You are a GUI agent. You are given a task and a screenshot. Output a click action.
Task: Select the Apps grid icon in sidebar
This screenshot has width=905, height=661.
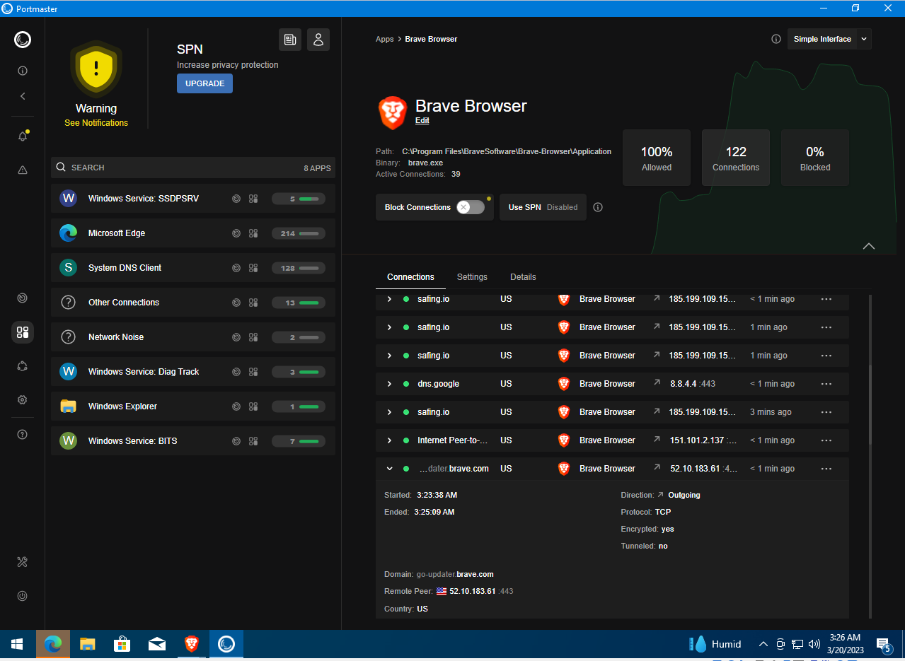[x=23, y=332]
